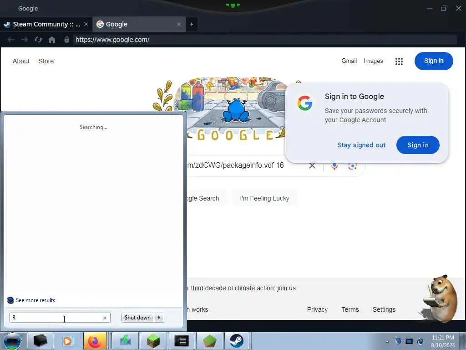Open the network activity taskbar icon

(125, 341)
